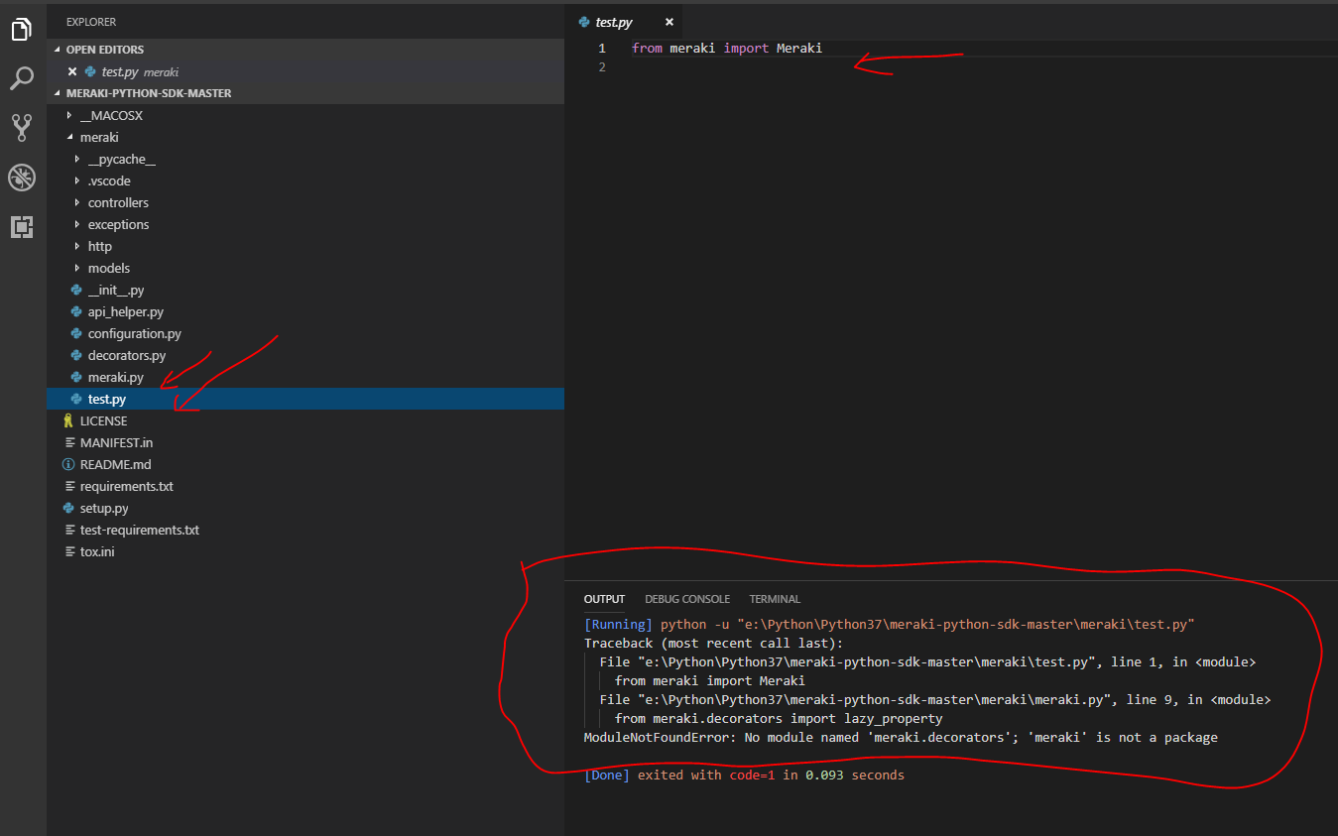Open the Extensions view icon
Screen dimensions: 1338x836
coord(22,227)
